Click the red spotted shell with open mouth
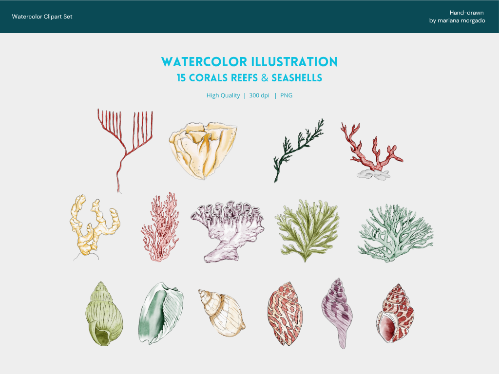The width and height of the screenshot is (499, 374). coord(395,313)
